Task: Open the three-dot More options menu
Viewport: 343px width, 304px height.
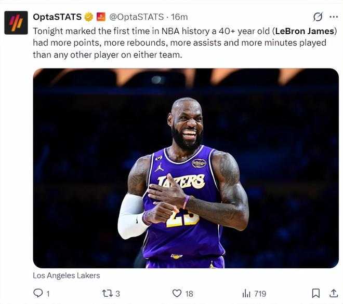Action: point(334,17)
